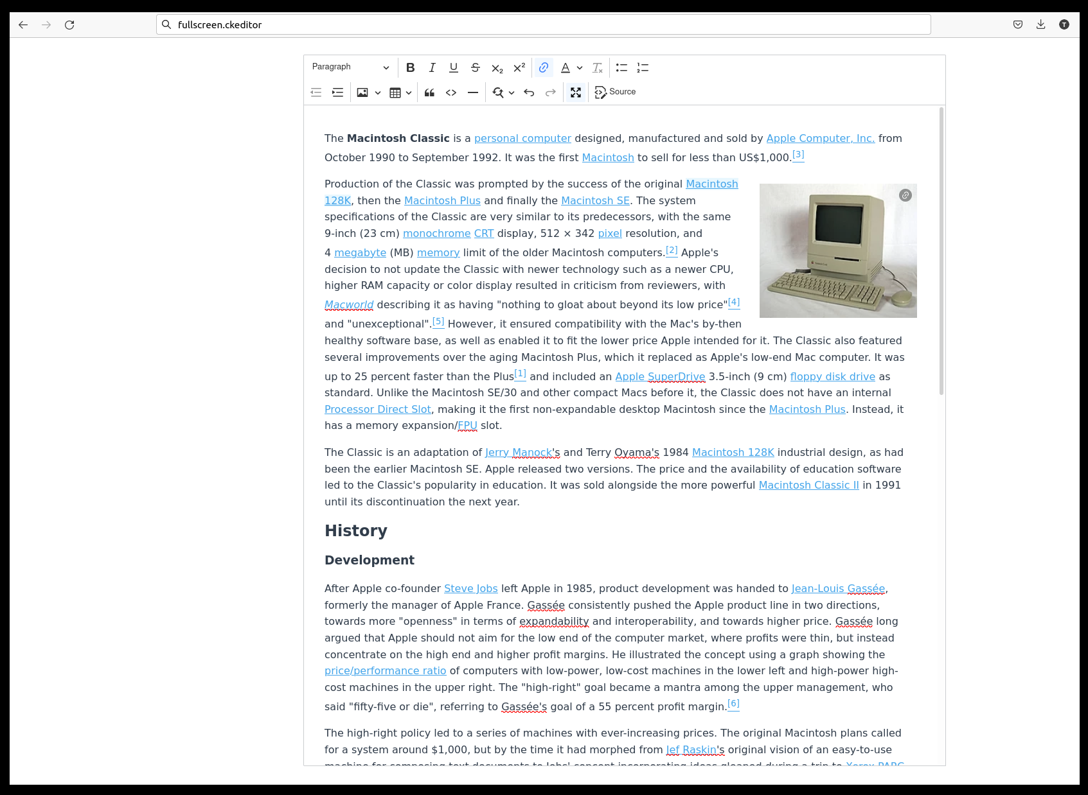Toggle italic formatting

(x=432, y=67)
